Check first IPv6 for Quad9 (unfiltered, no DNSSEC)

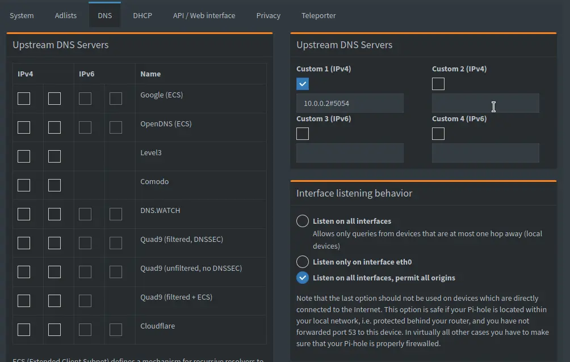(x=85, y=272)
